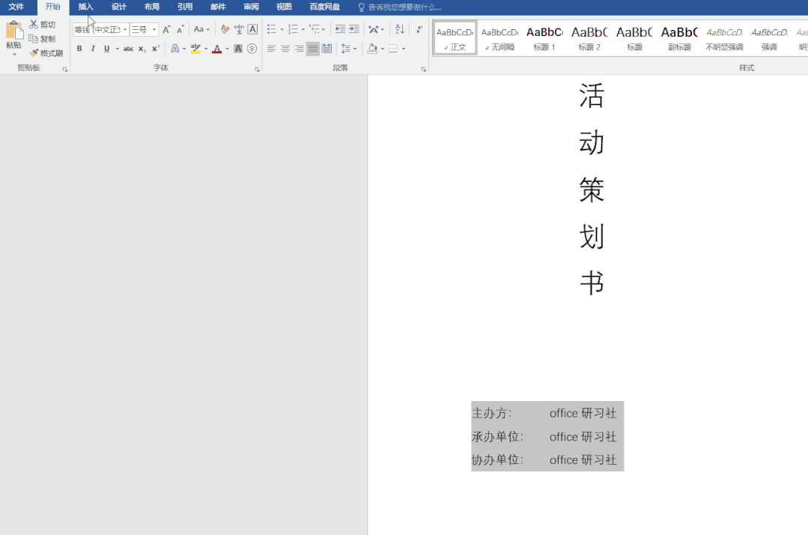This screenshot has height=535, width=808.
Task: Open the Font dialog launcher
Action: coord(257,69)
